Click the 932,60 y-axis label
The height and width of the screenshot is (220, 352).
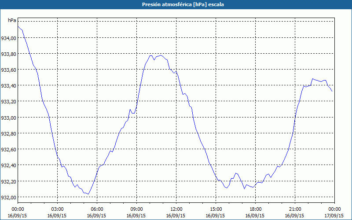[x=9, y=150]
